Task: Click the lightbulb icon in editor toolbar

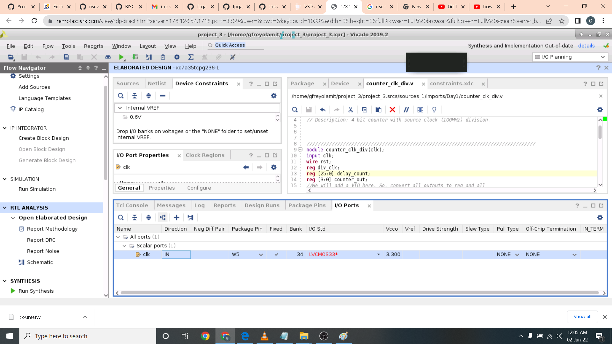Action: point(434,110)
